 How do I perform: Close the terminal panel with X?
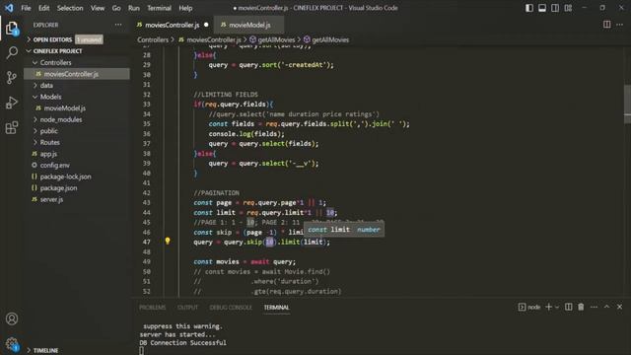click(x=619, y=307)
